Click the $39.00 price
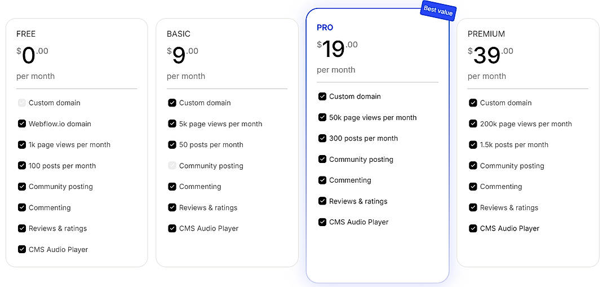The image size is (603, 287). [490, 55]
